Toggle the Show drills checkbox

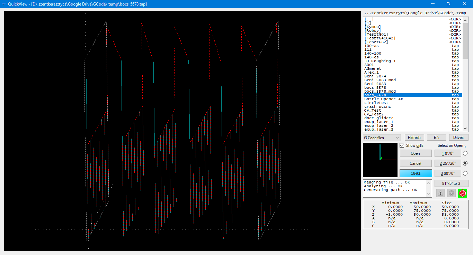pyautogui.click(x=402, y=145)
